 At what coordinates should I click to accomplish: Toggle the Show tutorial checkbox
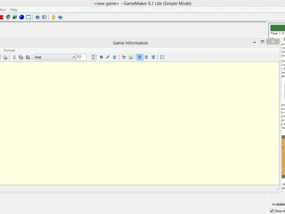[272, 211]
